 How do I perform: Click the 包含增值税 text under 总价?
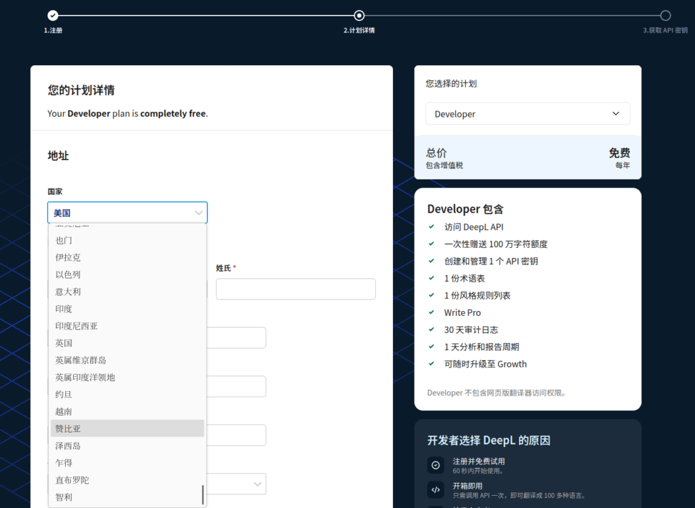point(444,165)
